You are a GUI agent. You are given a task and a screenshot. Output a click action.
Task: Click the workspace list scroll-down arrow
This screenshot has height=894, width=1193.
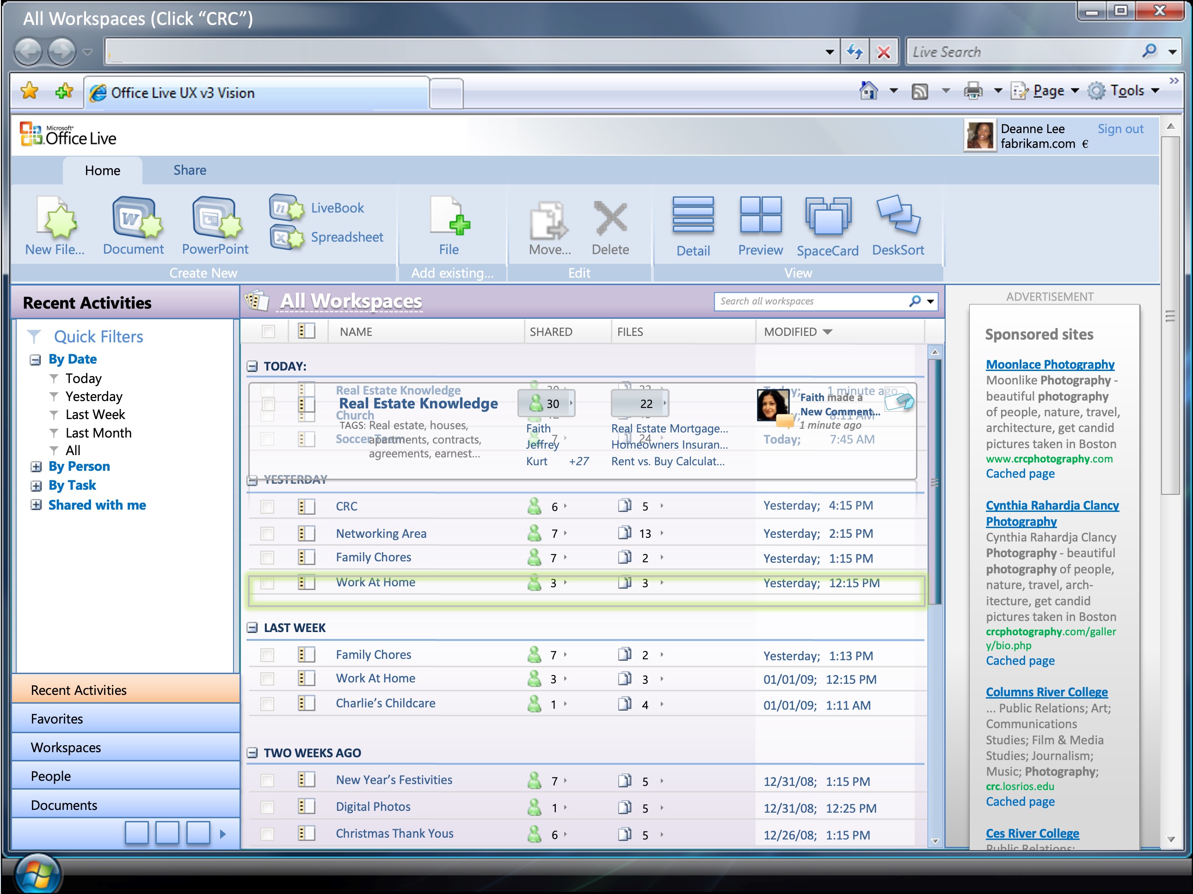(x=935, y=841)
